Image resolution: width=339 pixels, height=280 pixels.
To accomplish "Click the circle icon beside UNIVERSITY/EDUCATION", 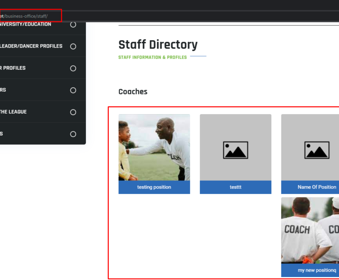I will coord(73,25).
